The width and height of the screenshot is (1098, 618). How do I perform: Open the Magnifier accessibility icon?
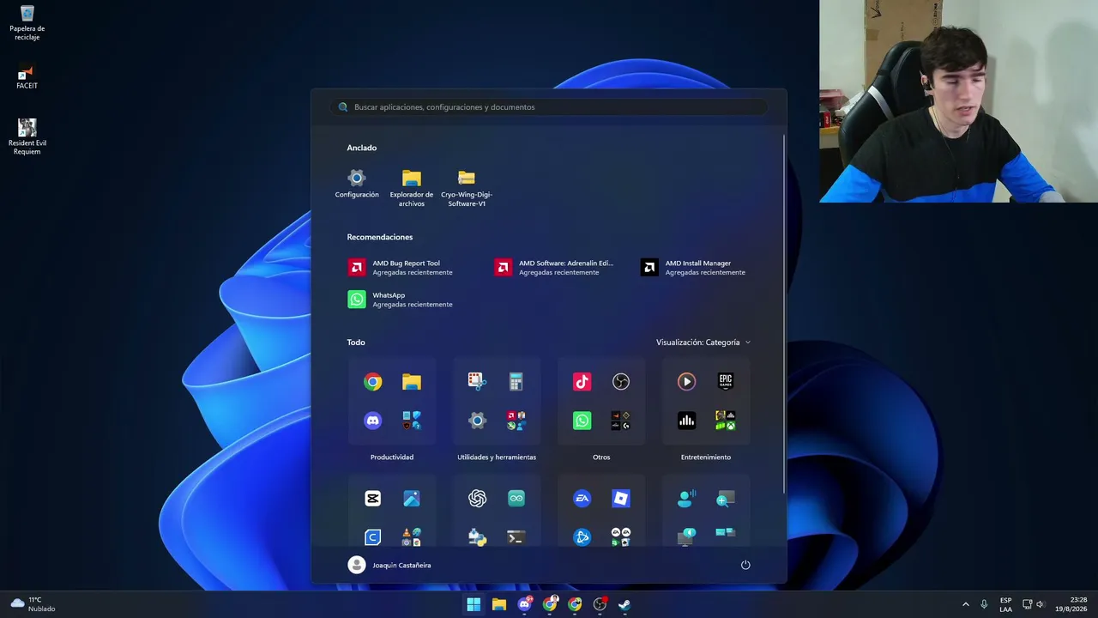click(x=726, y=499)
